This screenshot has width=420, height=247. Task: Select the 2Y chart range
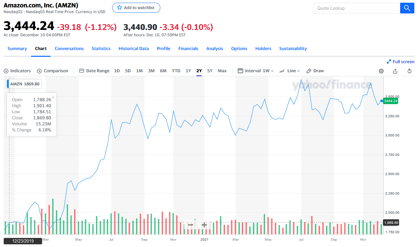click(x=199, y=71)
